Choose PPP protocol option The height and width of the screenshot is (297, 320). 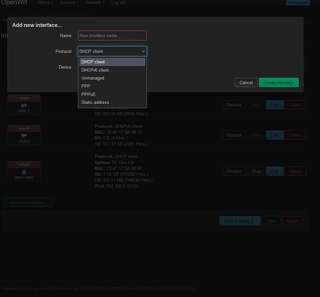click(x=112, y=86)
